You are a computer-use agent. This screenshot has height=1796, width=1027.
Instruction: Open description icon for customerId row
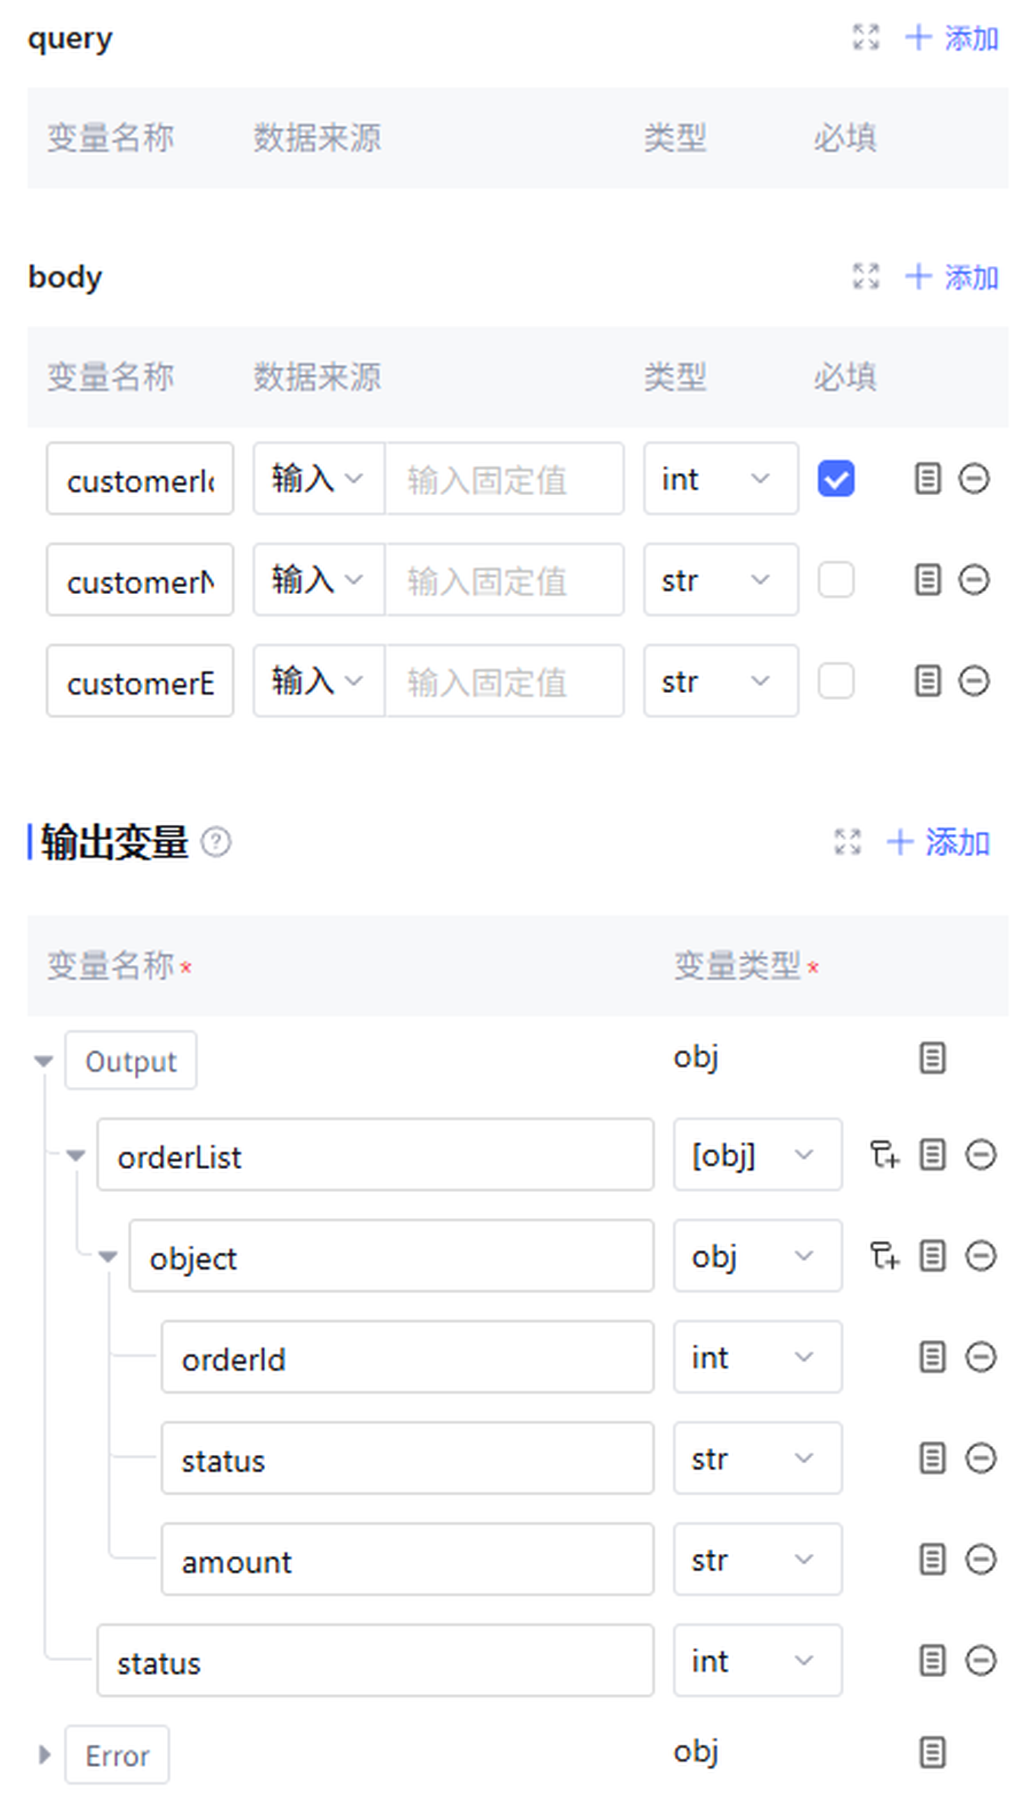927,479
